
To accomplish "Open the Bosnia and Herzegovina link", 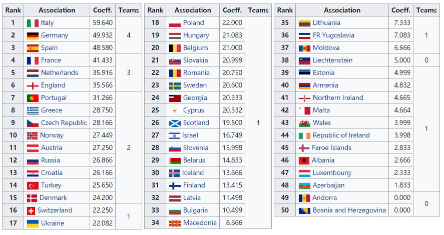I will [349, 210].
